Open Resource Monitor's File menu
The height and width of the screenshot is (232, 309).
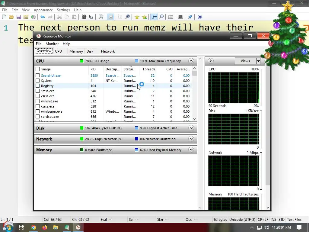tap(39, 44)
